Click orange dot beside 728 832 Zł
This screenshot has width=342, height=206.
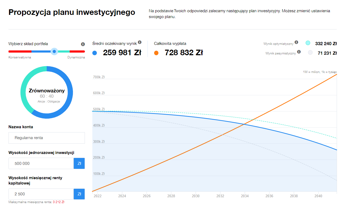tap(156, 53)
